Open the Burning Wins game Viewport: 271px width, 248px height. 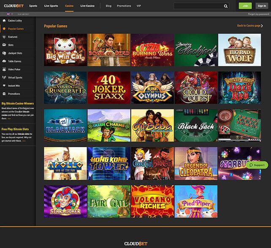tap(152, 50)
